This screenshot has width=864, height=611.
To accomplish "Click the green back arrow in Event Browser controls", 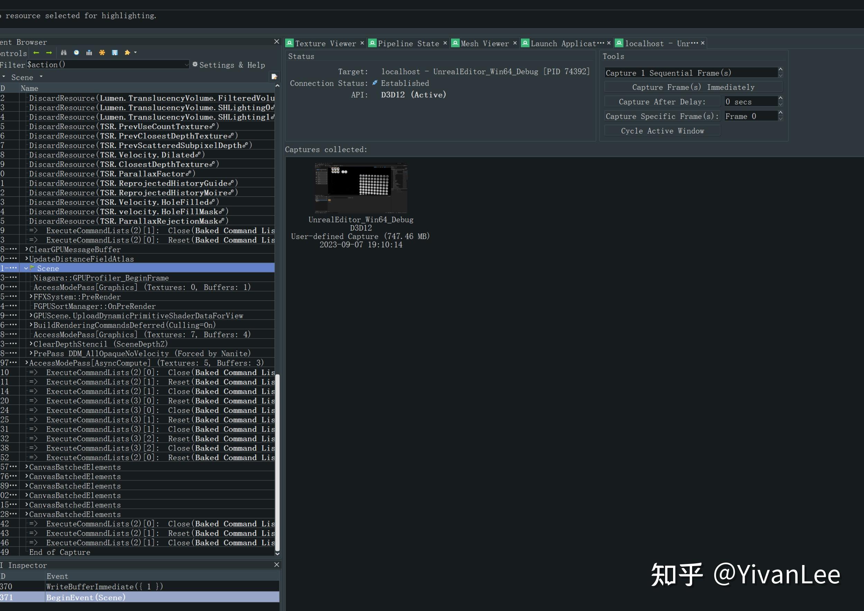I will coord(36,53).
